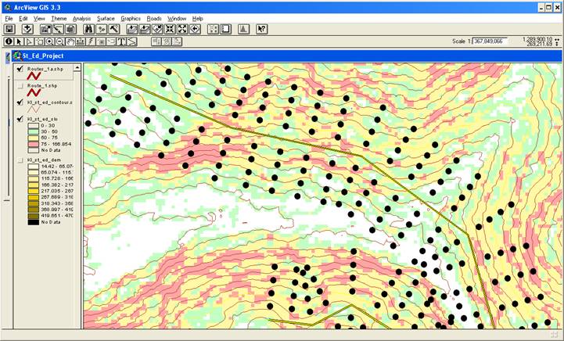Open the Theme menu
This screenshot has width=564, height=341.
[59, 17]
